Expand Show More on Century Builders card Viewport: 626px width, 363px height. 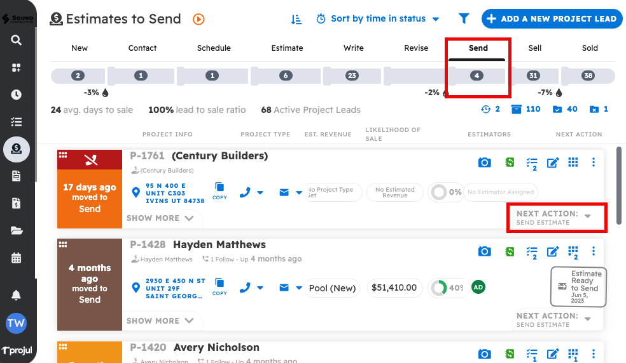pyautogui.click(x=160, y=218)
